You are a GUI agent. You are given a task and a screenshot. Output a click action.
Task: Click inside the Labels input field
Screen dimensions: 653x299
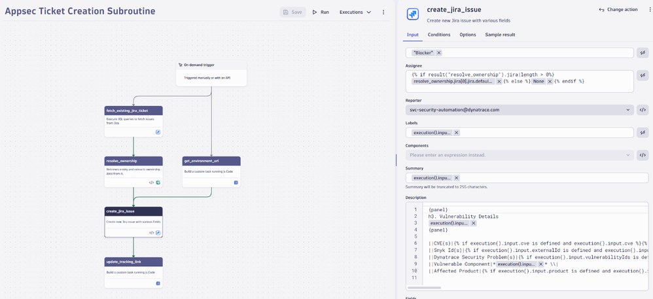[x=520, y=133]
